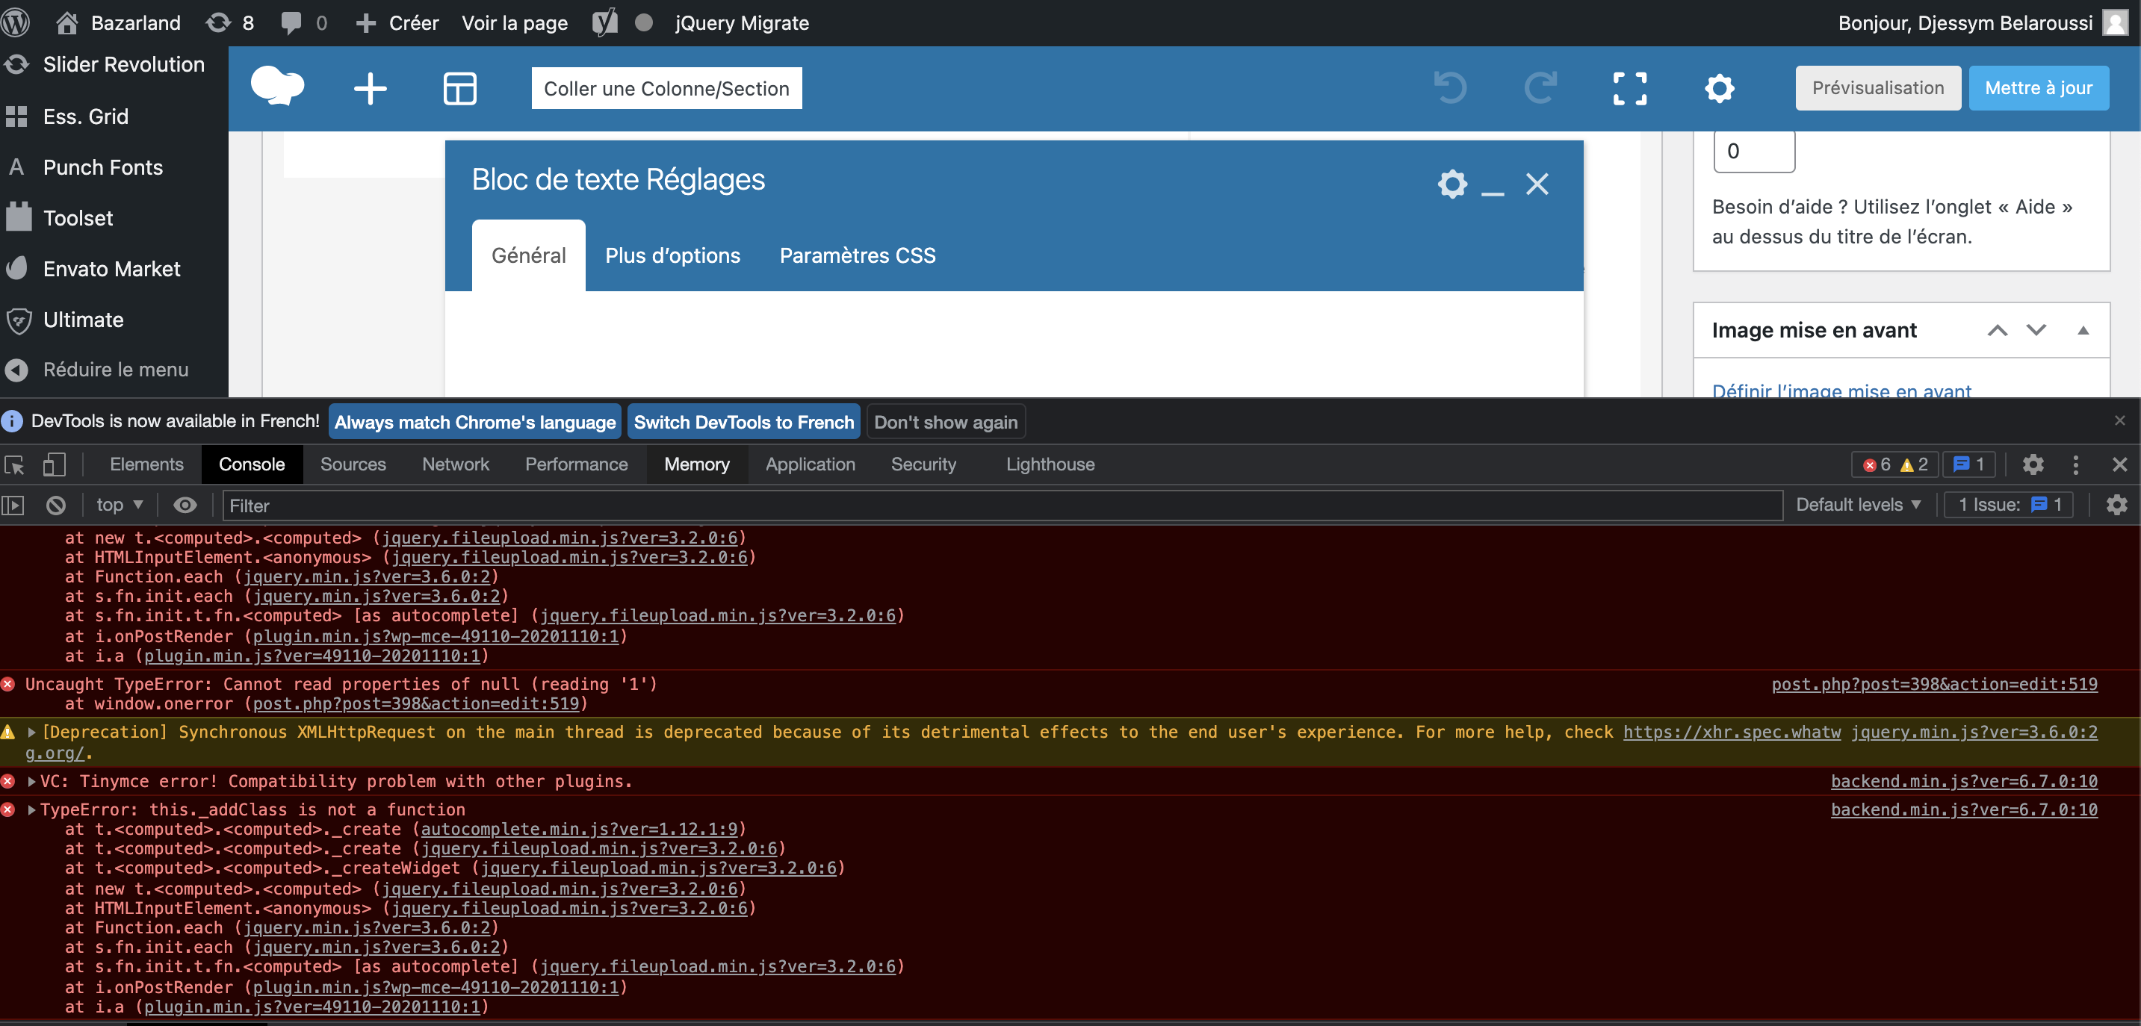2141x1026 pixels.
Task: Open DevTools three-dot more menu
Action: (x=2075, y=464)
